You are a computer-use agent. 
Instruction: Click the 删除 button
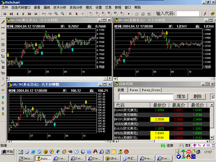coord(198,96)
